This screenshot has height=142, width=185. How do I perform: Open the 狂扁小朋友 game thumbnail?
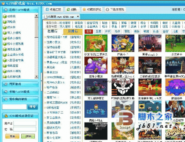point(96,65)
